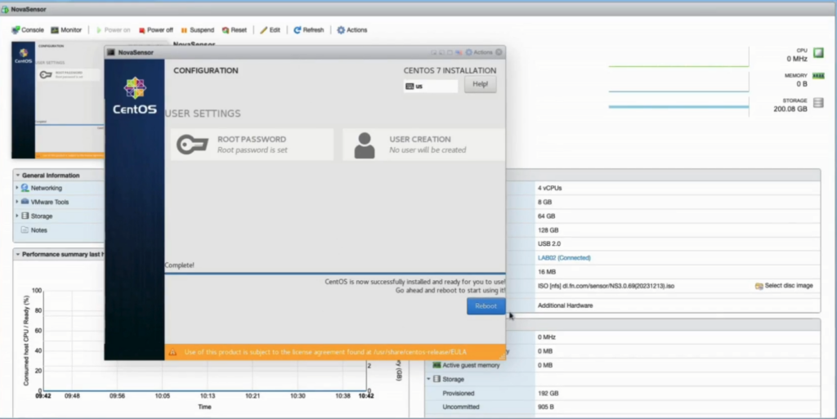Image resolution: width=837 pixels, height=419 pixels.
Task: Select the us keyboard layout field
Action: pyautogui.click(x=431, y=86)
